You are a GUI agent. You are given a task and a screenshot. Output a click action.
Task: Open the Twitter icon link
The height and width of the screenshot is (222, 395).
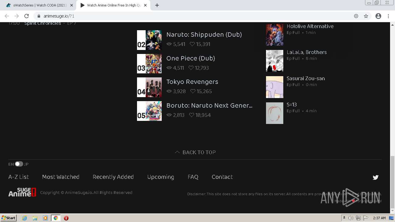[x=376, y=177]
